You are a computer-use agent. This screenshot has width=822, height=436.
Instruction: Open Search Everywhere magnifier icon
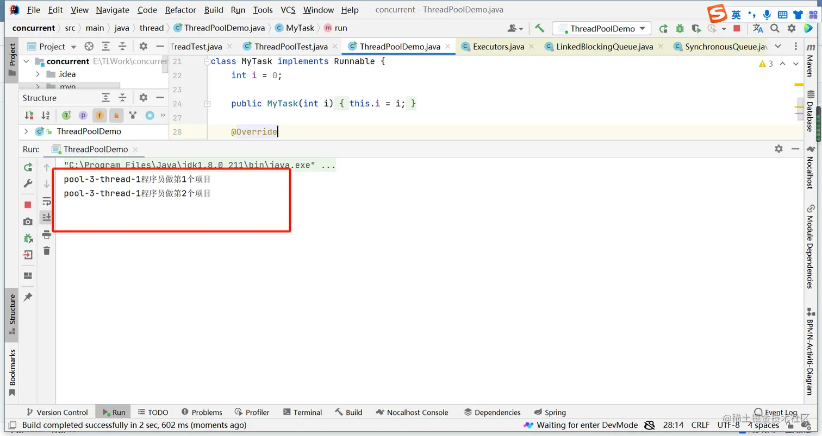[x=775, y=28]
